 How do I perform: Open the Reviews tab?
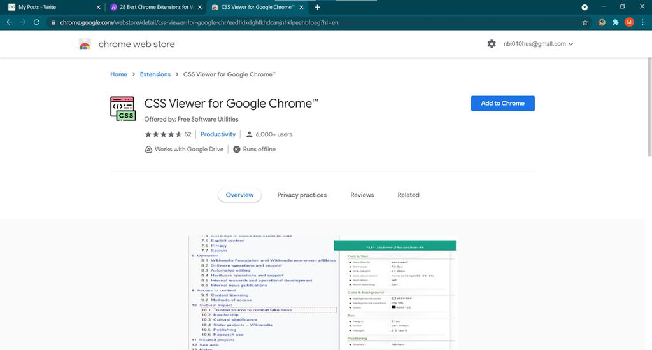[x=362, y=195]
